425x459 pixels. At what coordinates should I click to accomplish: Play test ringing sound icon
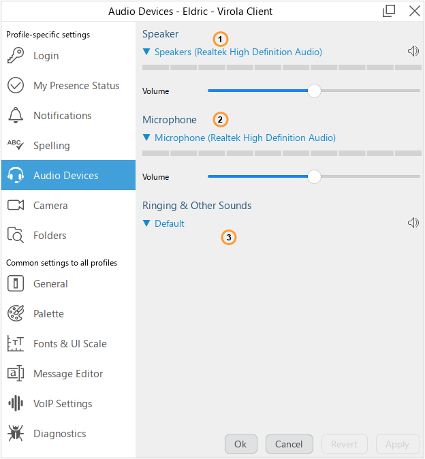tap(413, 223)
